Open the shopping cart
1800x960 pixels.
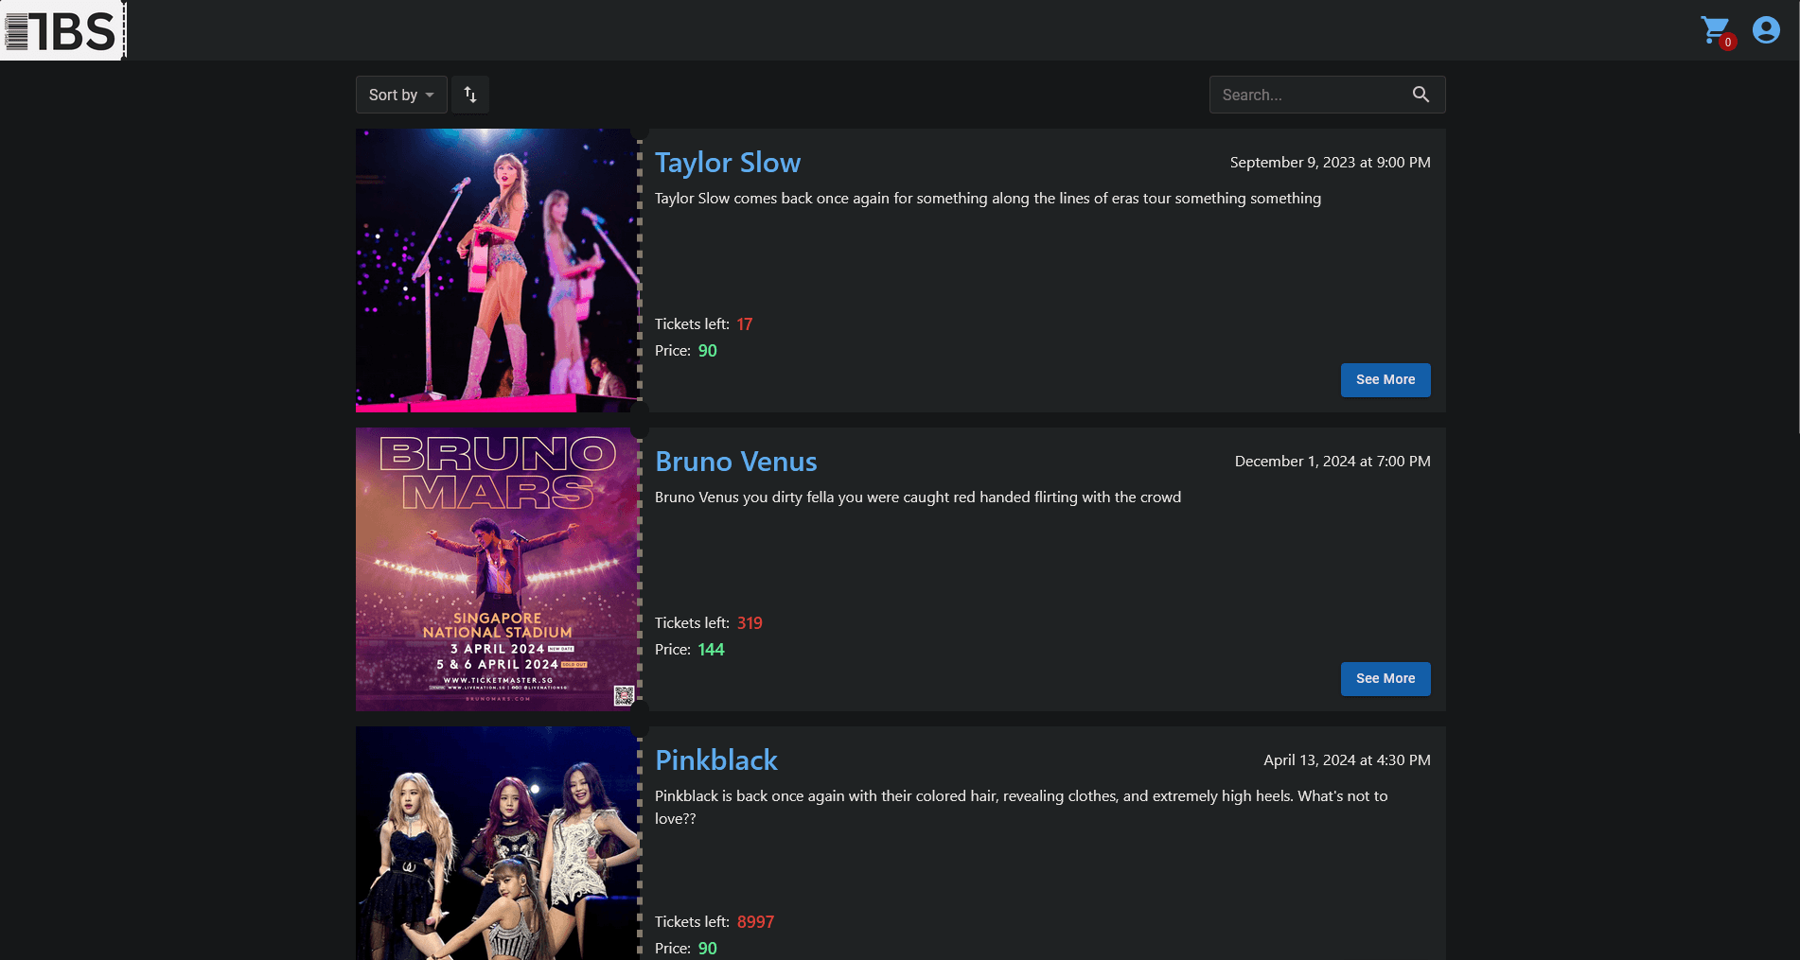(x=1715, y=30)
